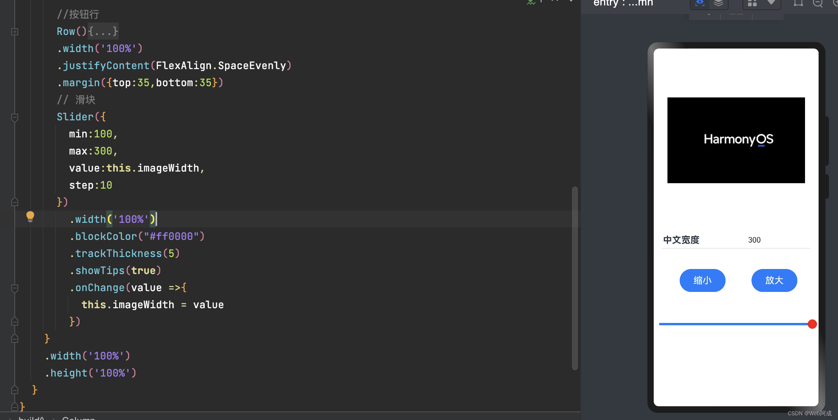Viewport: 838px width, 420px height.
Task: Expand the folded Row() block in gutter
Action: coord(15,32)
